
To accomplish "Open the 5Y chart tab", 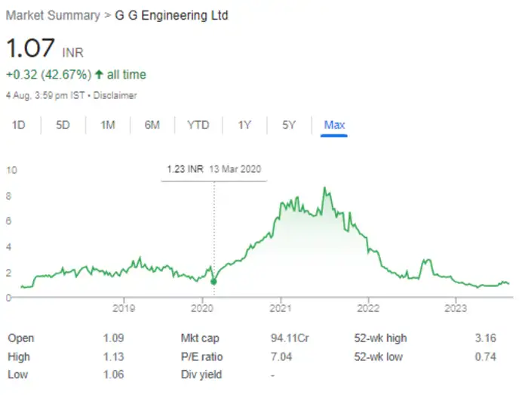I will tap(289, 125).
